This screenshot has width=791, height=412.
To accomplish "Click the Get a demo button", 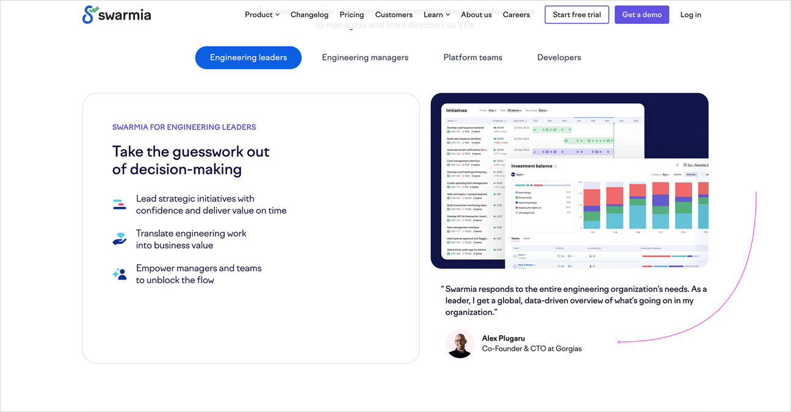I will [x=641, y=14].
